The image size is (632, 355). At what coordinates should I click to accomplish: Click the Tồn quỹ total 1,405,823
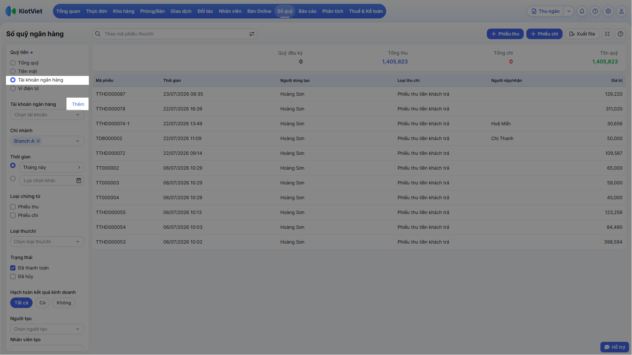605,62
